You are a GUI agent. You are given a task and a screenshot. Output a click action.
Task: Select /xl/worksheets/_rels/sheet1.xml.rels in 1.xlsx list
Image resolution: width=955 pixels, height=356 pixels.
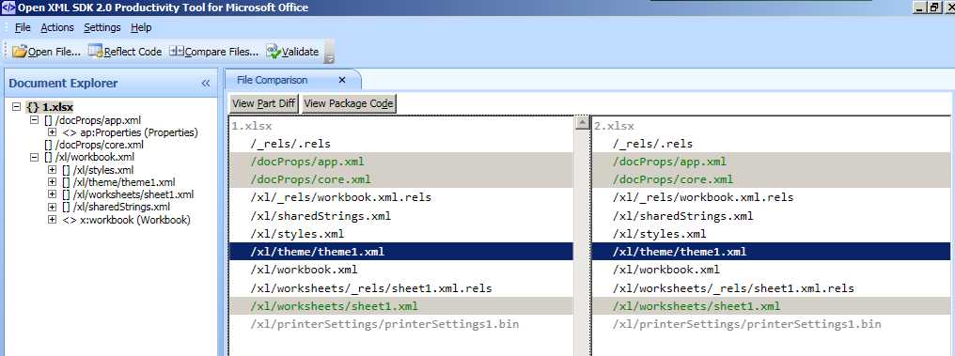[401, 287]
